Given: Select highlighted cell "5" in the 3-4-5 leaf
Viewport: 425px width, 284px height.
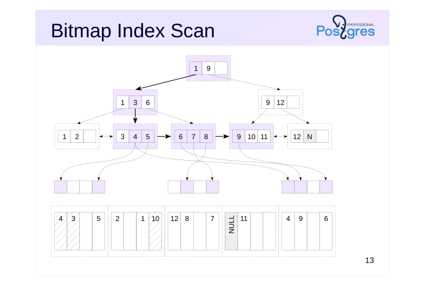Looking at the screenshot, I should point(148,136).
